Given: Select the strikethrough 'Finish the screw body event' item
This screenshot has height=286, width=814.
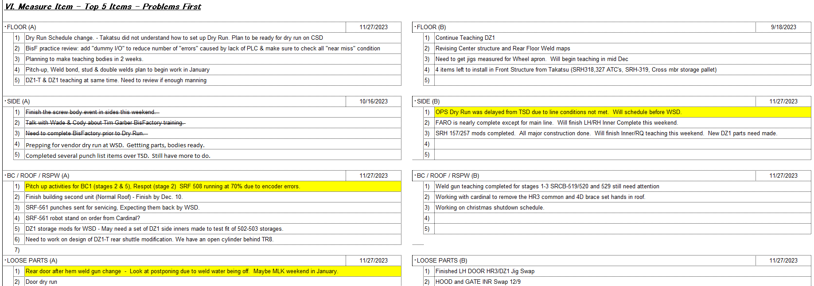Looking at the screenshot, I should 91,112.
